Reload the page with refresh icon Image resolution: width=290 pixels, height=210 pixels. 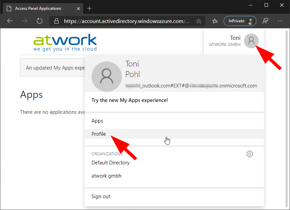point(40,21)
